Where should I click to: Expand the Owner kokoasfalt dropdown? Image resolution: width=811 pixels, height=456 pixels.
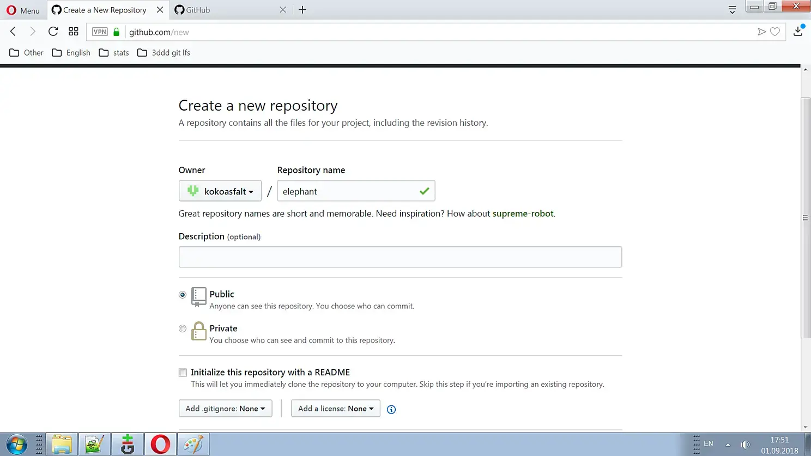[x=220, y=191]
